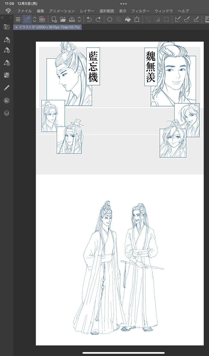Open the Quick Access palette icon
Viewport: 209px width, 356px height.
pyautogui.click(x=7, y=27)
